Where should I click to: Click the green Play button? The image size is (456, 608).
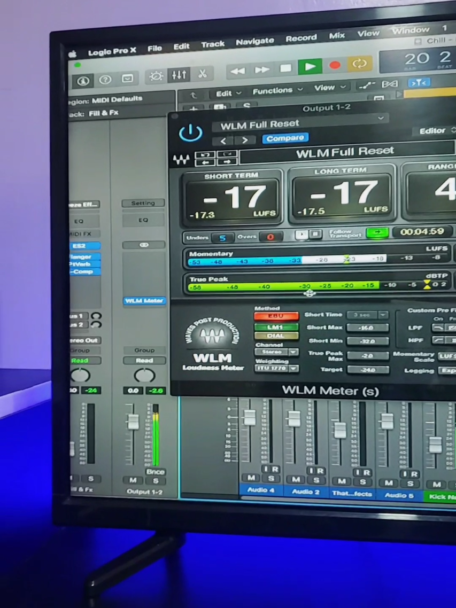310,67
